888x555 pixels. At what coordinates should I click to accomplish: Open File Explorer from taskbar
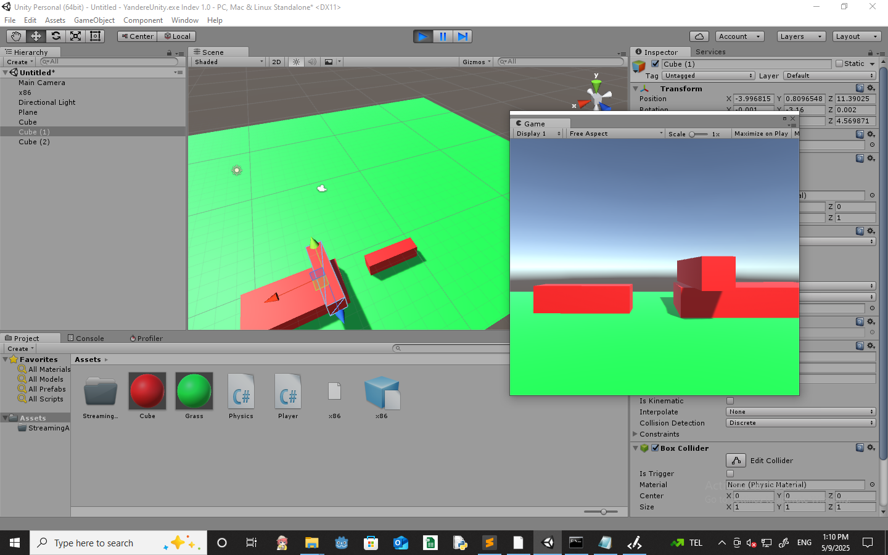point(311,543)
